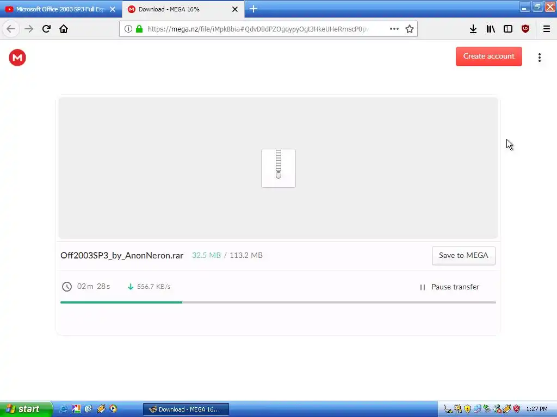Viewport: 557px width, 417px height.
Task: Click the green padlock security icon
Action: [139, 29]
